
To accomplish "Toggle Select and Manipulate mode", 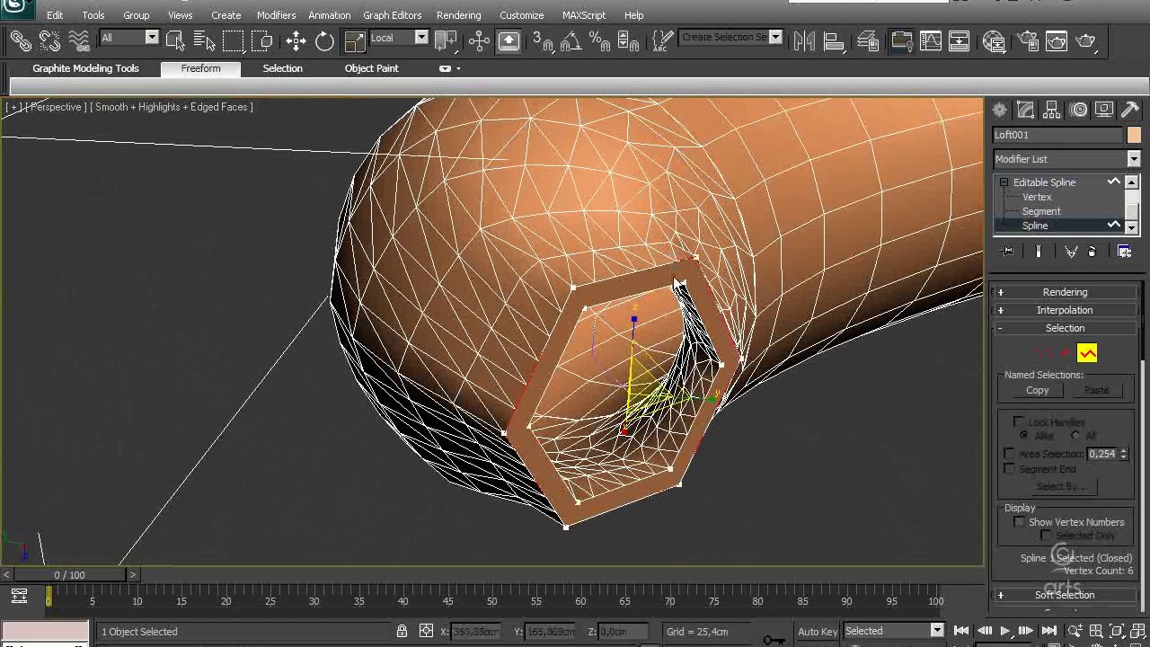I will tap(479, 40).
